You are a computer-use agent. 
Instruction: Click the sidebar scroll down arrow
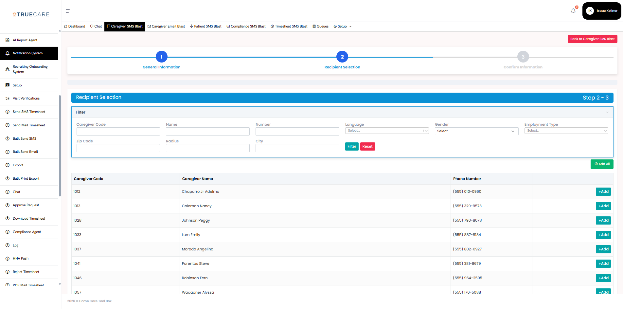click(60, 284)
